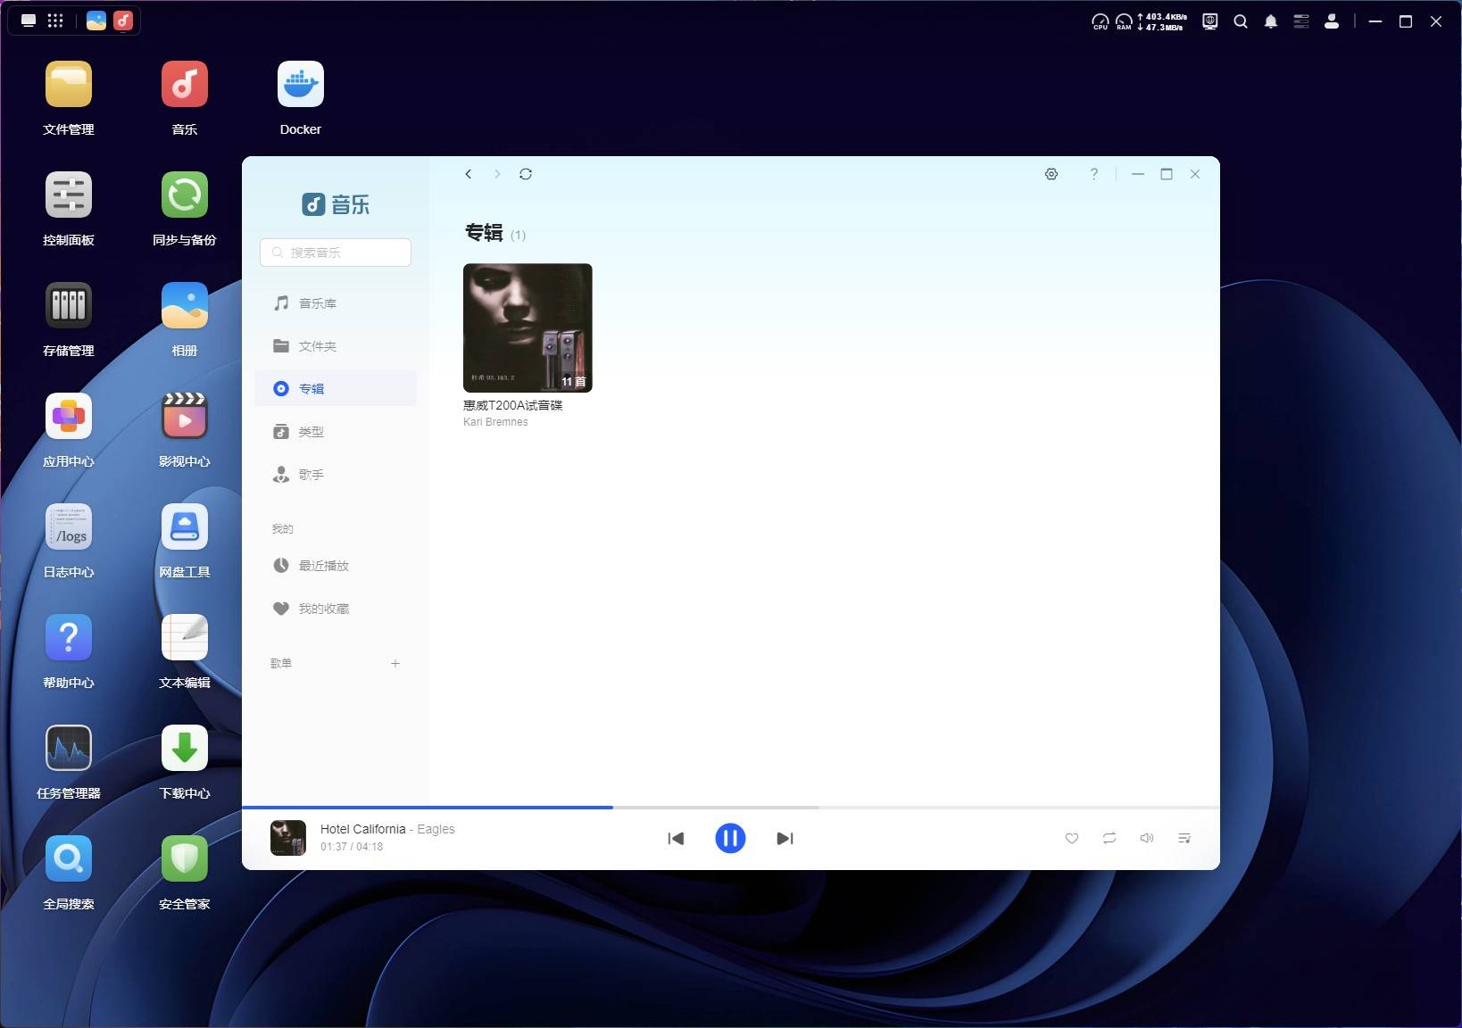The height and width of the screenshot is (1028, 1462).
Task: Open the 类型 genre section
Action: 312,432
